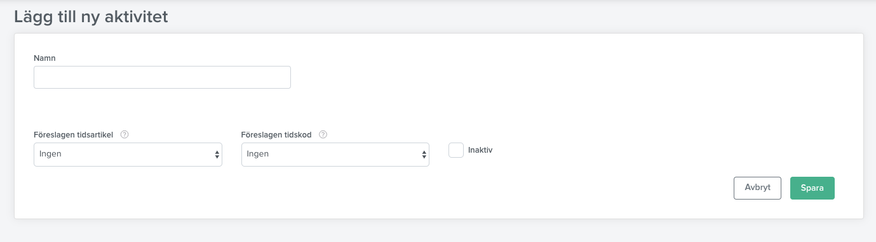Click the gray page background below the form
Screen dimensions: 876x242
[438, 231]
